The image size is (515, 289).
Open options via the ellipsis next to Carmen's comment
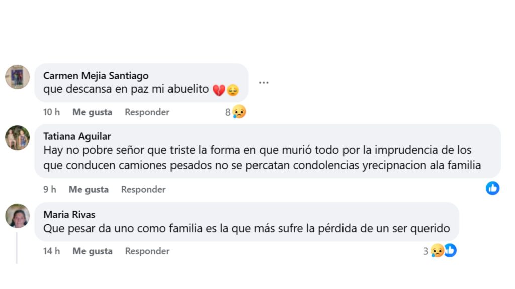(264, 82)
